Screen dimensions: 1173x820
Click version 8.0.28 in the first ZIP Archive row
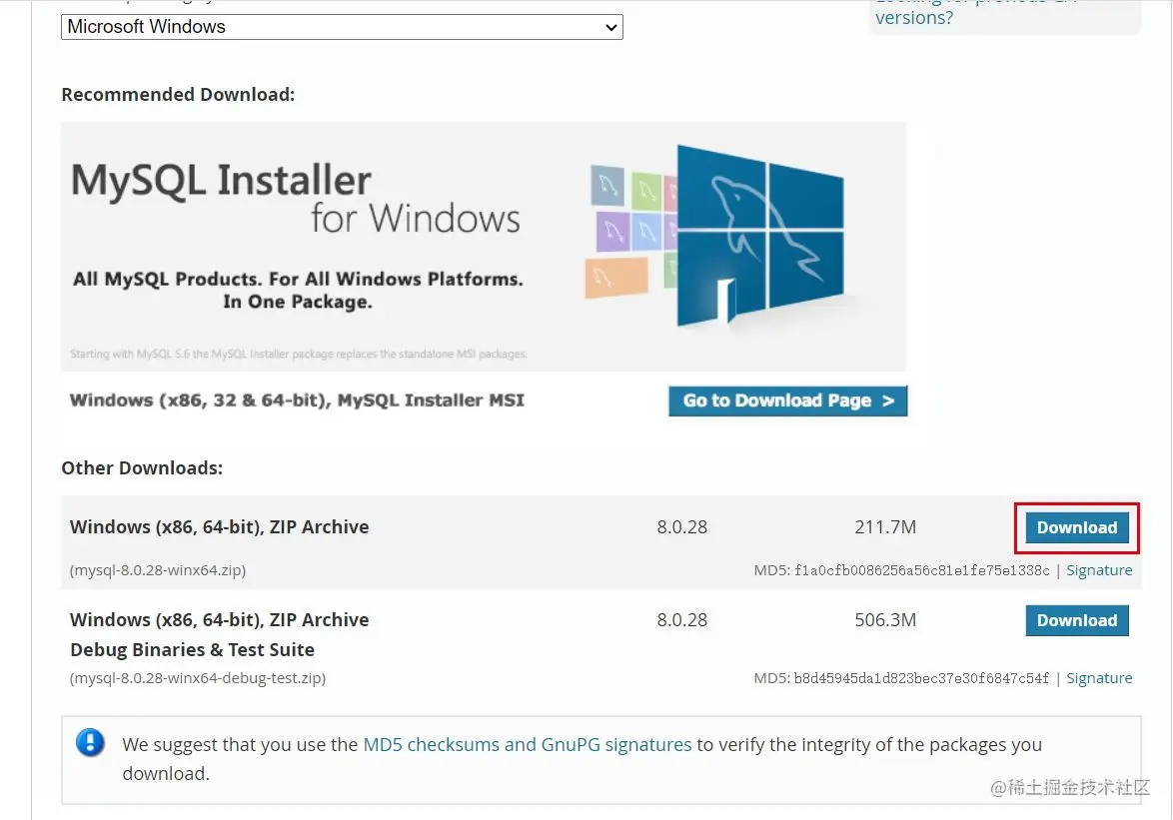682,527
